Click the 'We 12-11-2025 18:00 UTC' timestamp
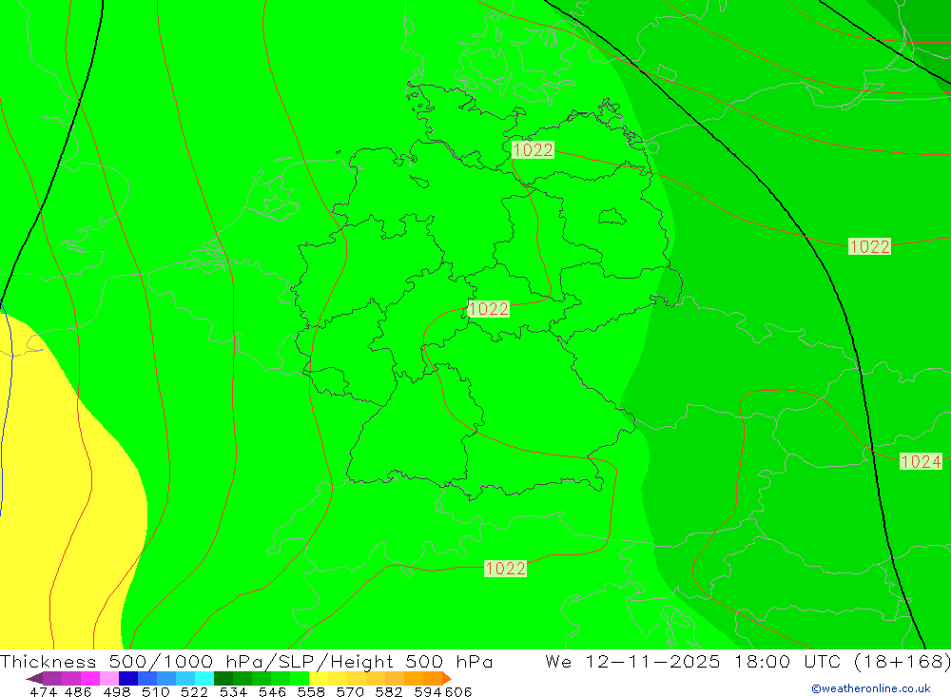951x697 pixels. point(695,661)
